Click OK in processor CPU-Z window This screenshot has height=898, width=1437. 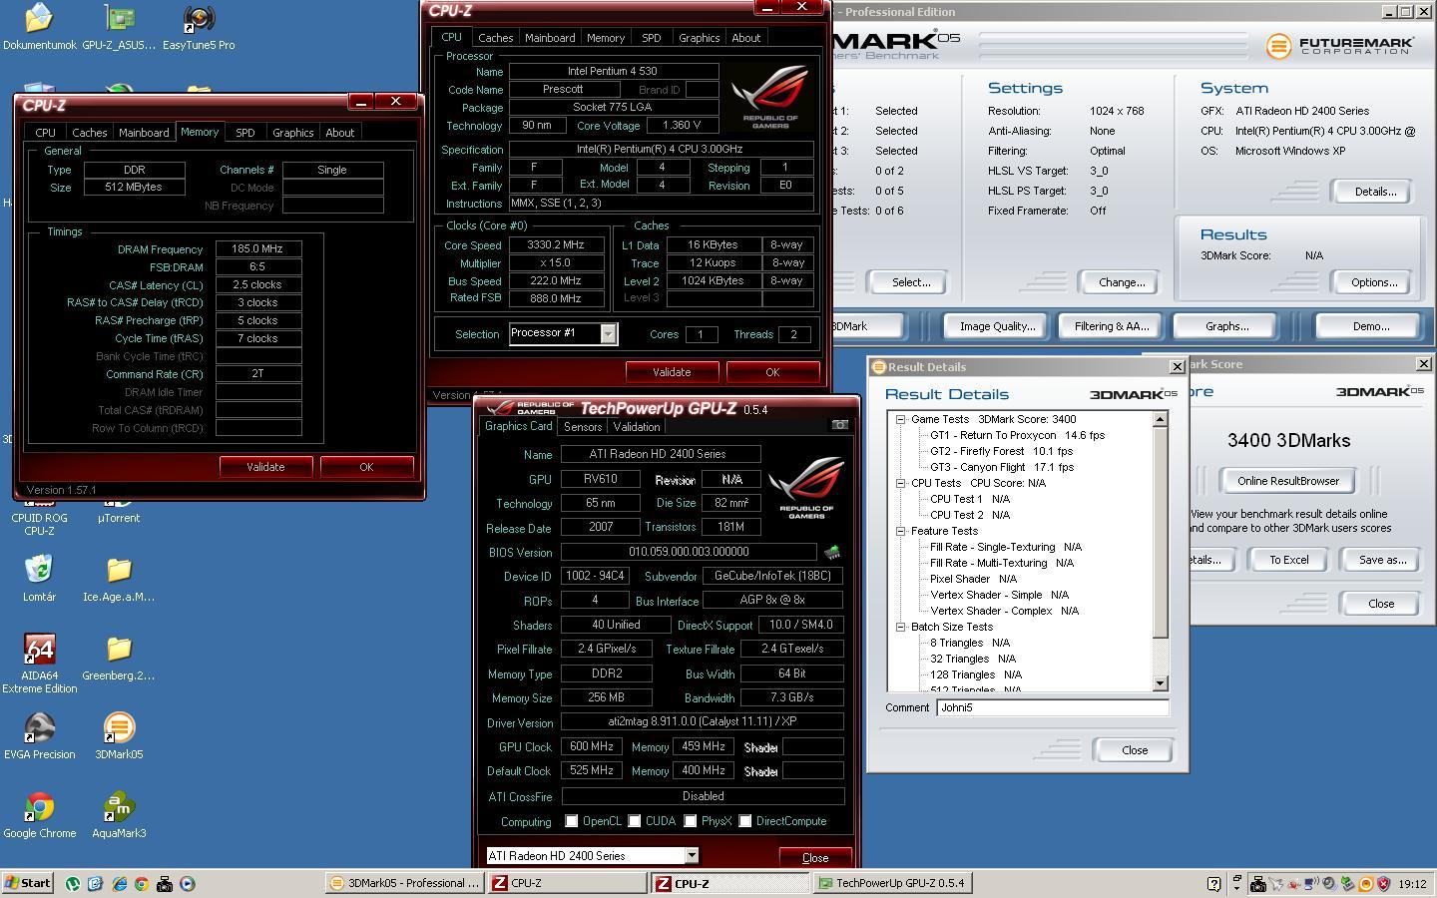(772, 372)
